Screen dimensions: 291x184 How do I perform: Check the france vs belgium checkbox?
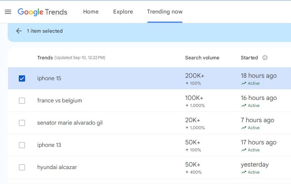click(x=22, y=101)
